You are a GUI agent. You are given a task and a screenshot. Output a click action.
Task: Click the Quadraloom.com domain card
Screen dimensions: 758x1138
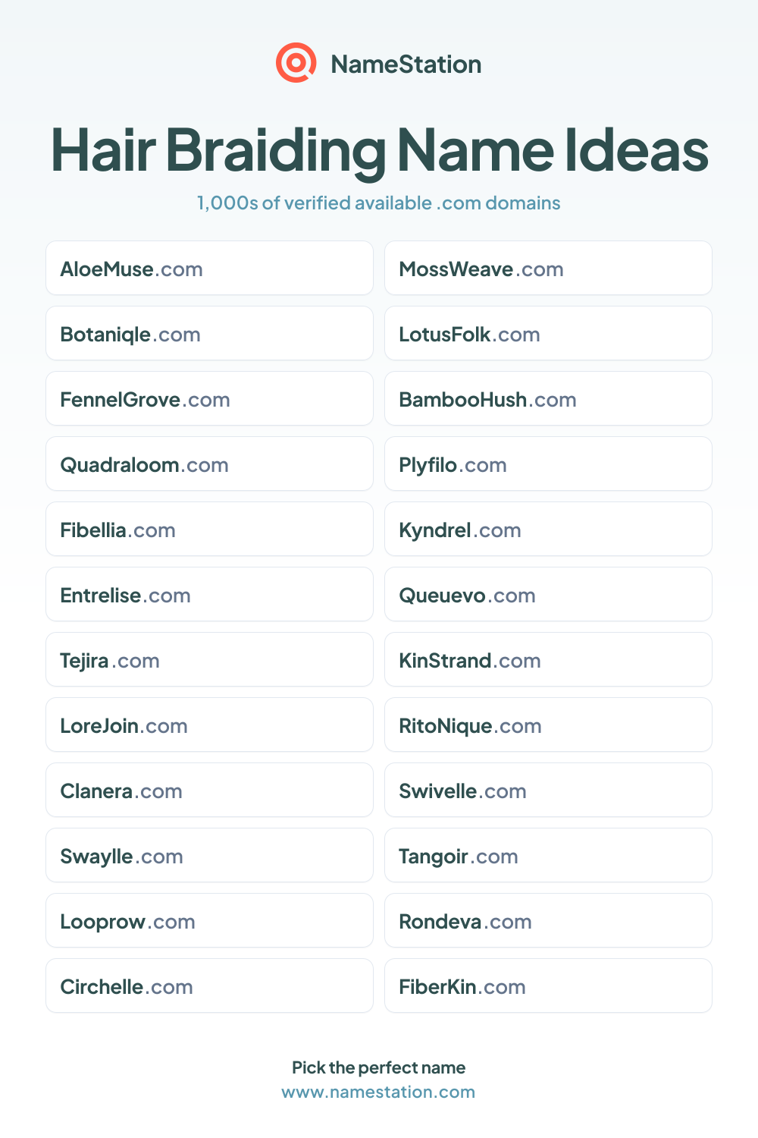coord(209,464)
